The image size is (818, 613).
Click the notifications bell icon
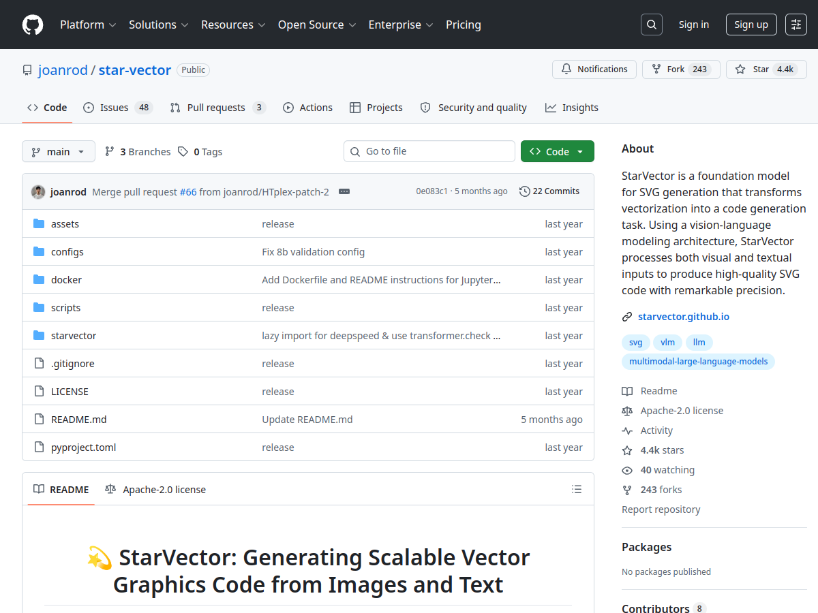(566, 69)
